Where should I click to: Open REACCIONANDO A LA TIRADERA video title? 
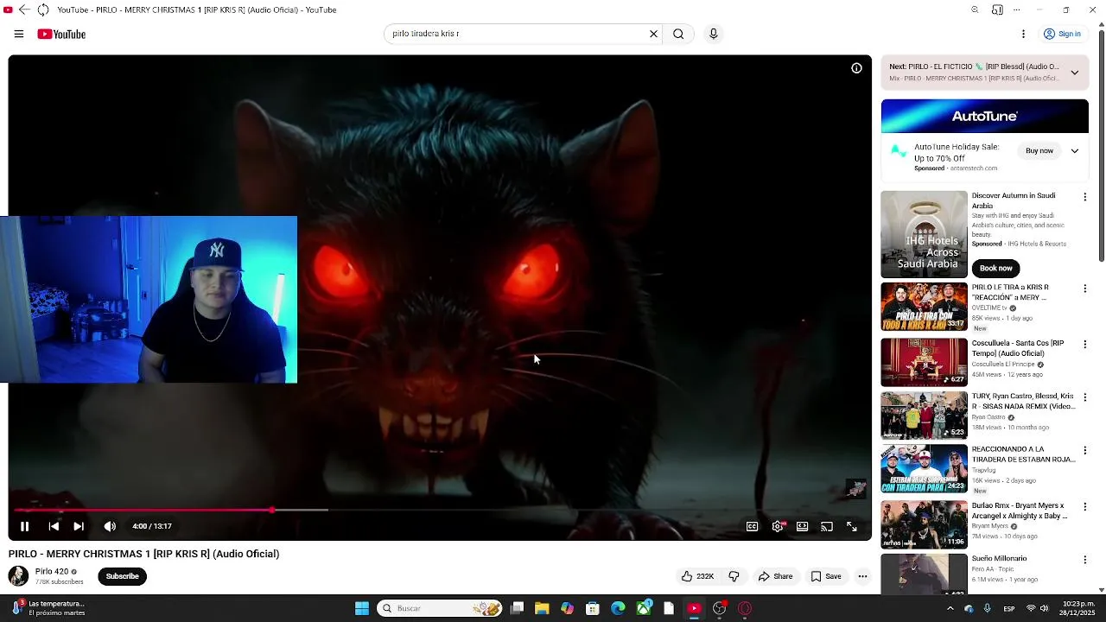click(x=1023, y=454)
